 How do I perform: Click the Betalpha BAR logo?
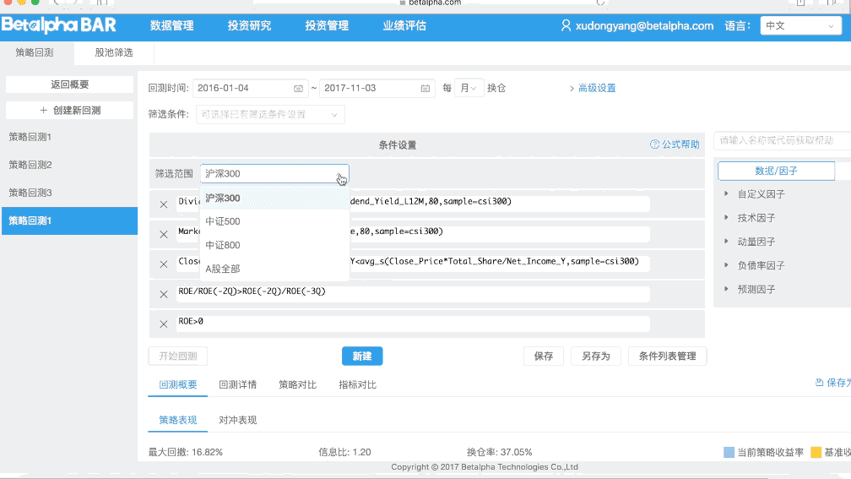(59, 25)
